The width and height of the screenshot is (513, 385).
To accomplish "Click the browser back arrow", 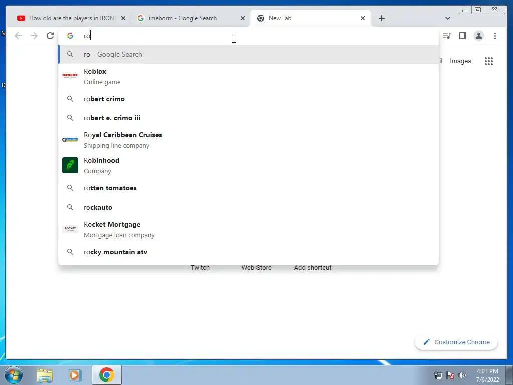I will coord(18,36).
